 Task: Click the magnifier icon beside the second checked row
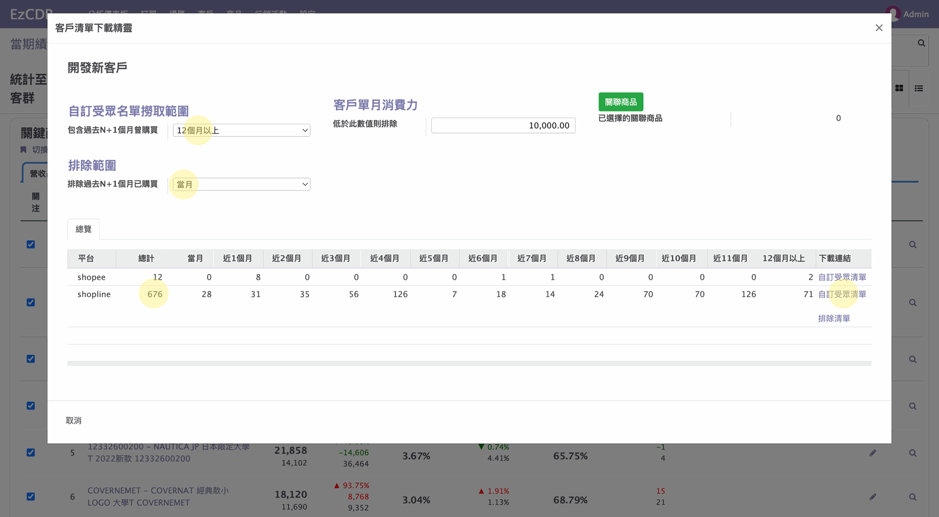click(x=913, y=302)
